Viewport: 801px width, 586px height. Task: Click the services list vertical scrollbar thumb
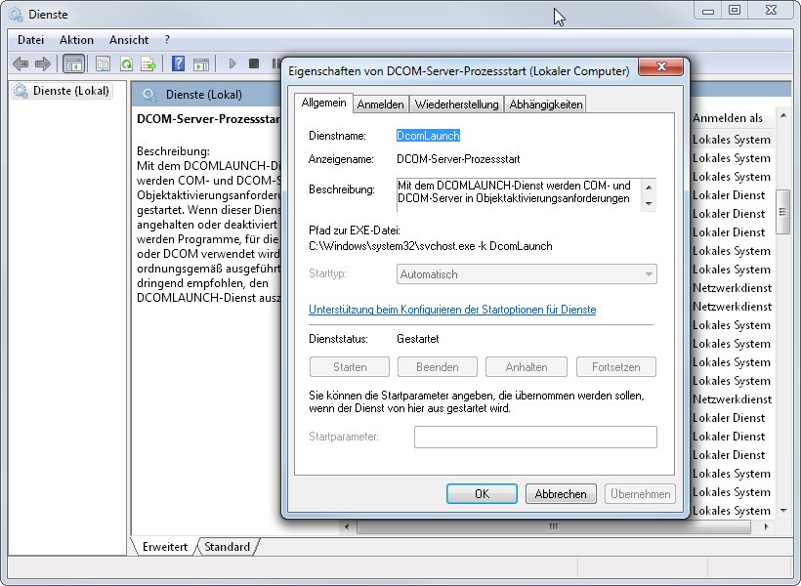tap(783, 212)
